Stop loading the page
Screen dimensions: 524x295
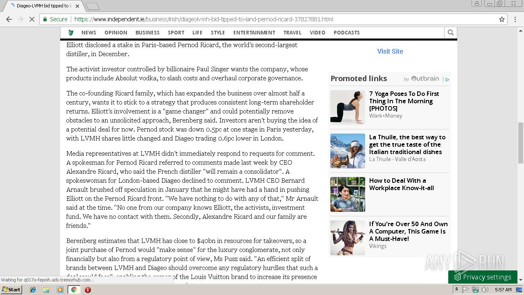tap(32, 19)
